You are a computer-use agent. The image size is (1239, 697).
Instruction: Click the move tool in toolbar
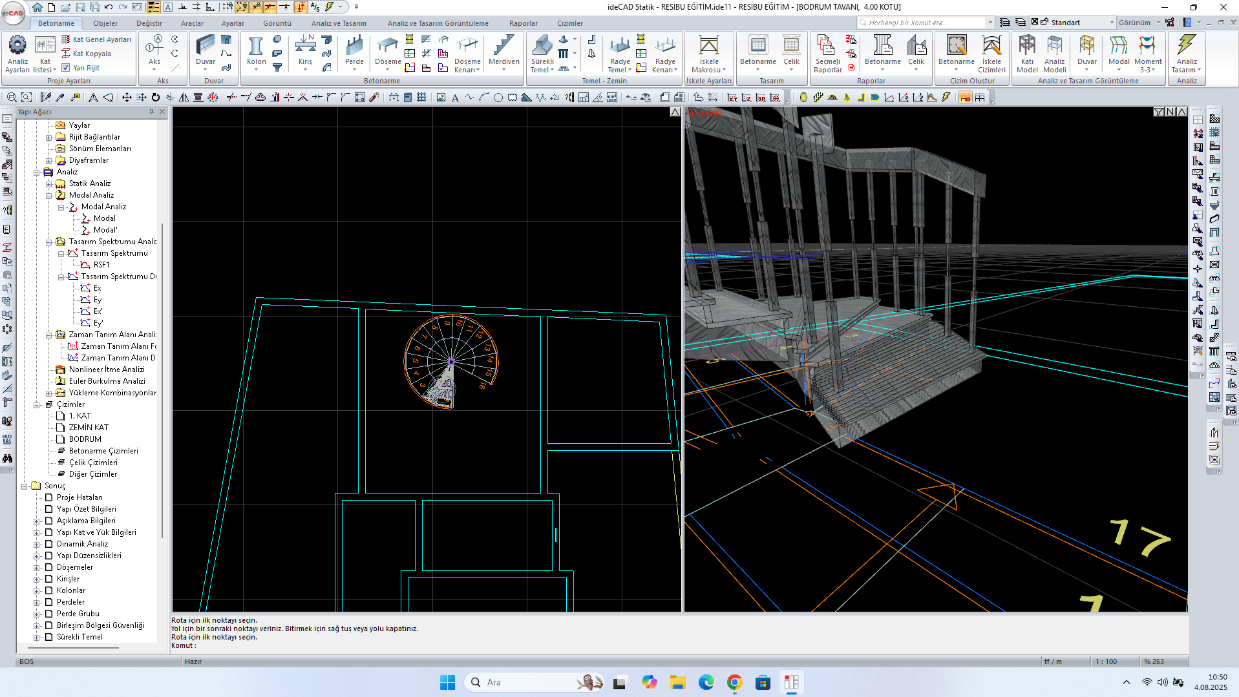pos(127,98)
